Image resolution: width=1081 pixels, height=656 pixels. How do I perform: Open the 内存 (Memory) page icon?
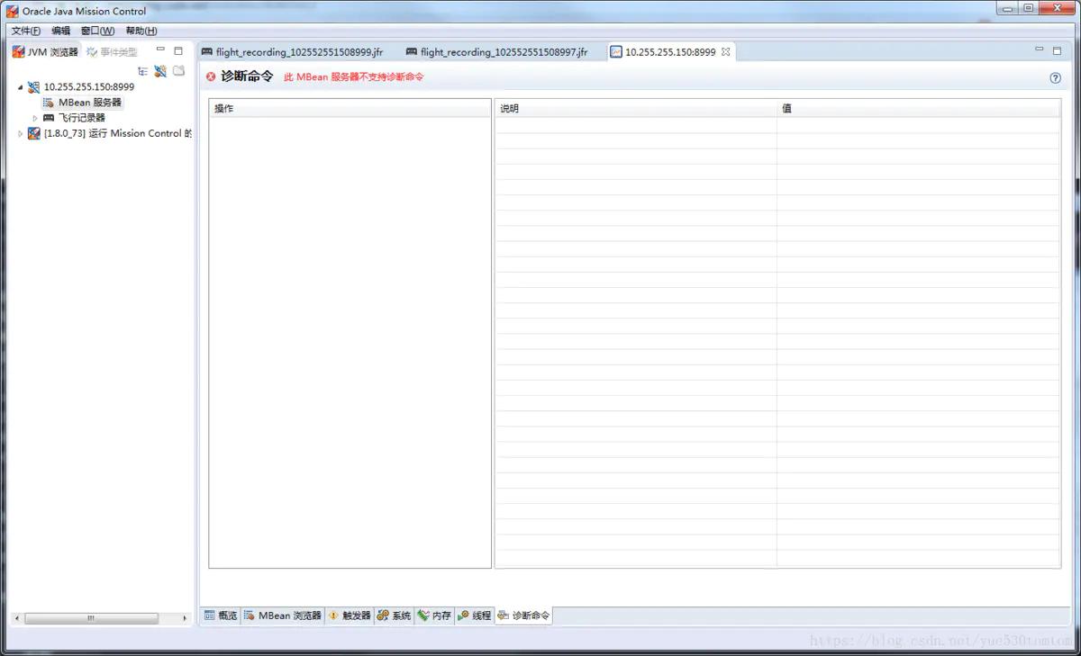coord(424,616)
